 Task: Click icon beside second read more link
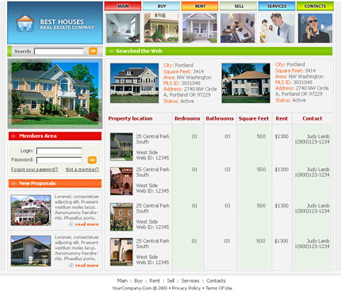point(71,265)
